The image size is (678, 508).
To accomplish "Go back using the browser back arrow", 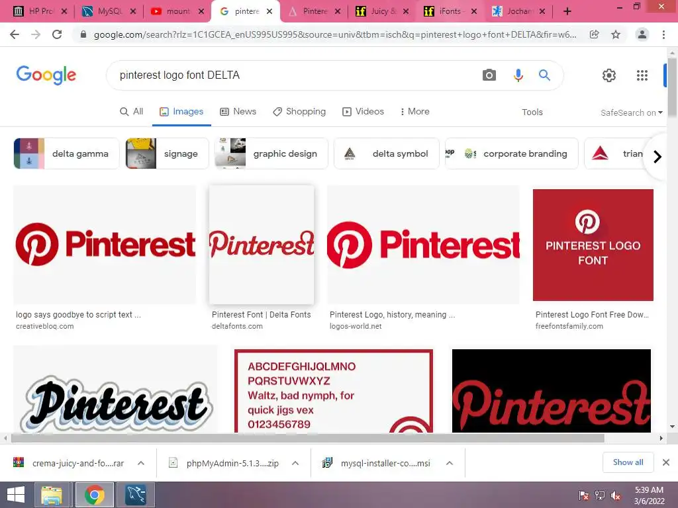I will tap(15, 34).
